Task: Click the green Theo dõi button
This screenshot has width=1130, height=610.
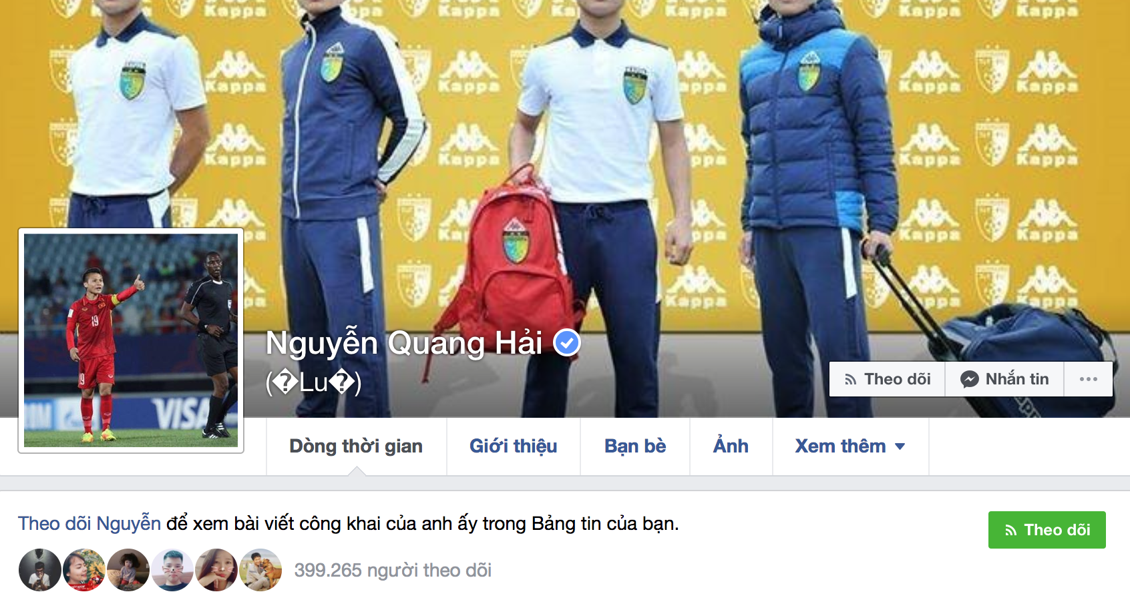Action: point(1047,530)
